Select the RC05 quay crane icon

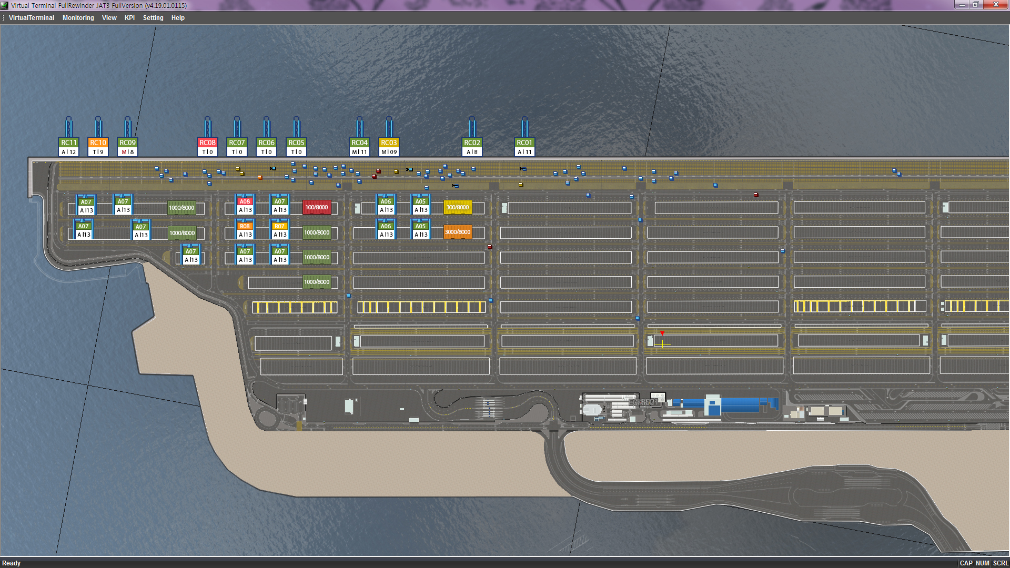click(x=296, y=143)
